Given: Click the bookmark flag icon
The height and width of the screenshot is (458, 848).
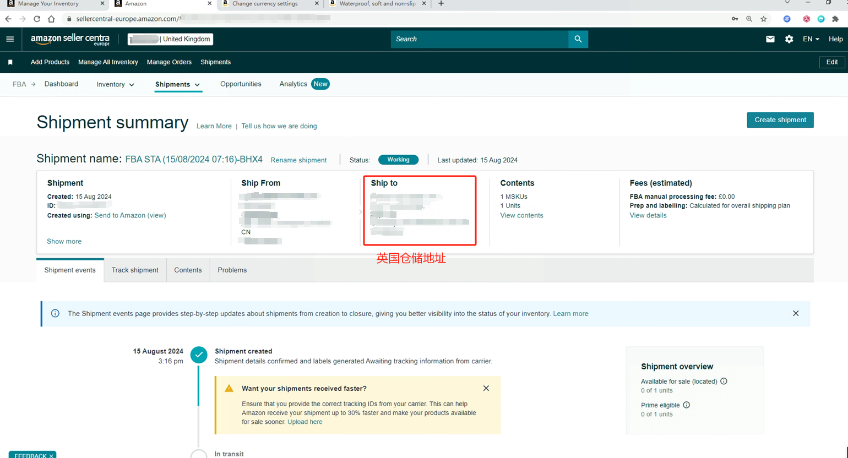Looking at the screenshot, I should (x=10, y=62).
